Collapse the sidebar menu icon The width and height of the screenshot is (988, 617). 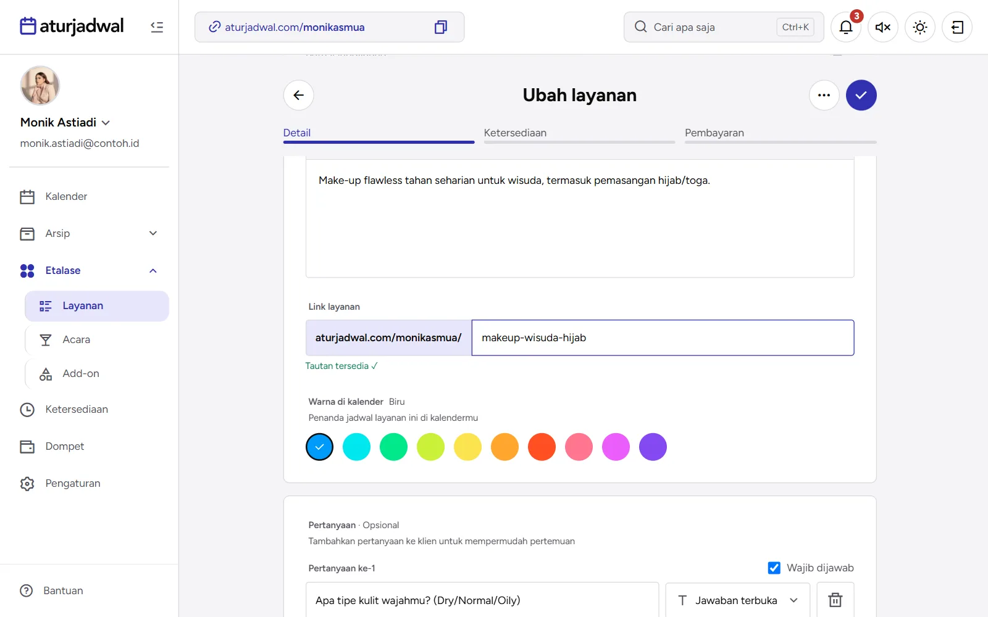pos(157,27)
